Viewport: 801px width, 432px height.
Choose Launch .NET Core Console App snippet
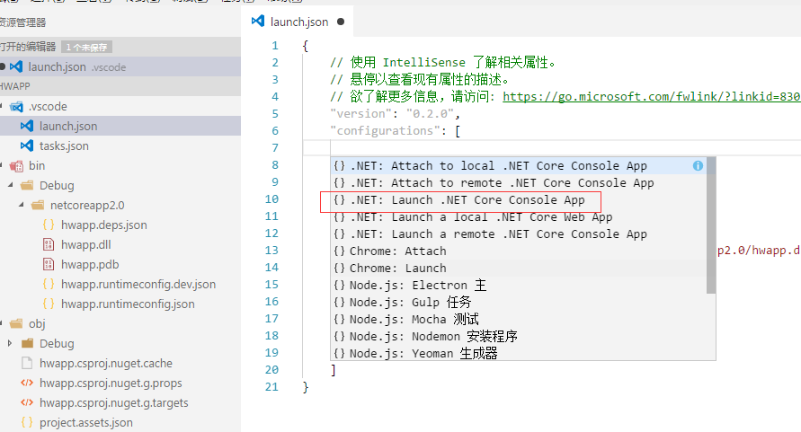point(519,199)
